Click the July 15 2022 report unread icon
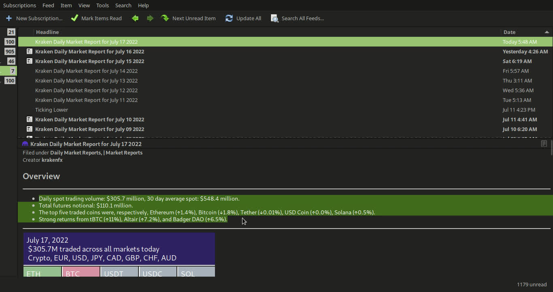This screenshot has width=553, height=292. [x=29, y=61]
